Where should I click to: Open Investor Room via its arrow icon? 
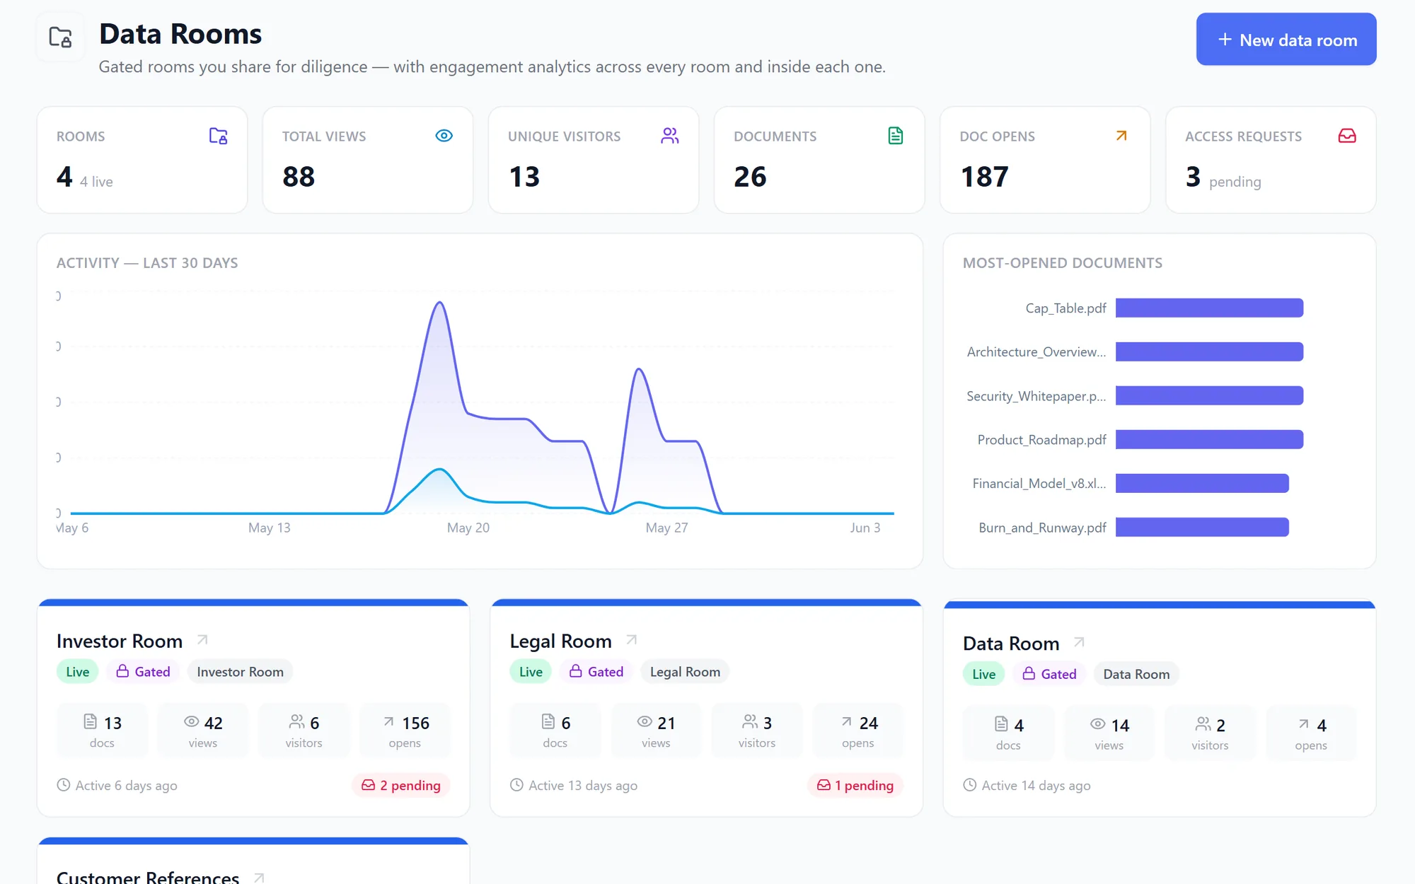[202, 640]
